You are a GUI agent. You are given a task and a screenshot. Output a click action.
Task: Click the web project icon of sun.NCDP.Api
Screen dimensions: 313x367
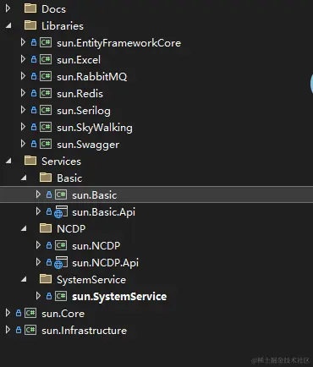61,262
